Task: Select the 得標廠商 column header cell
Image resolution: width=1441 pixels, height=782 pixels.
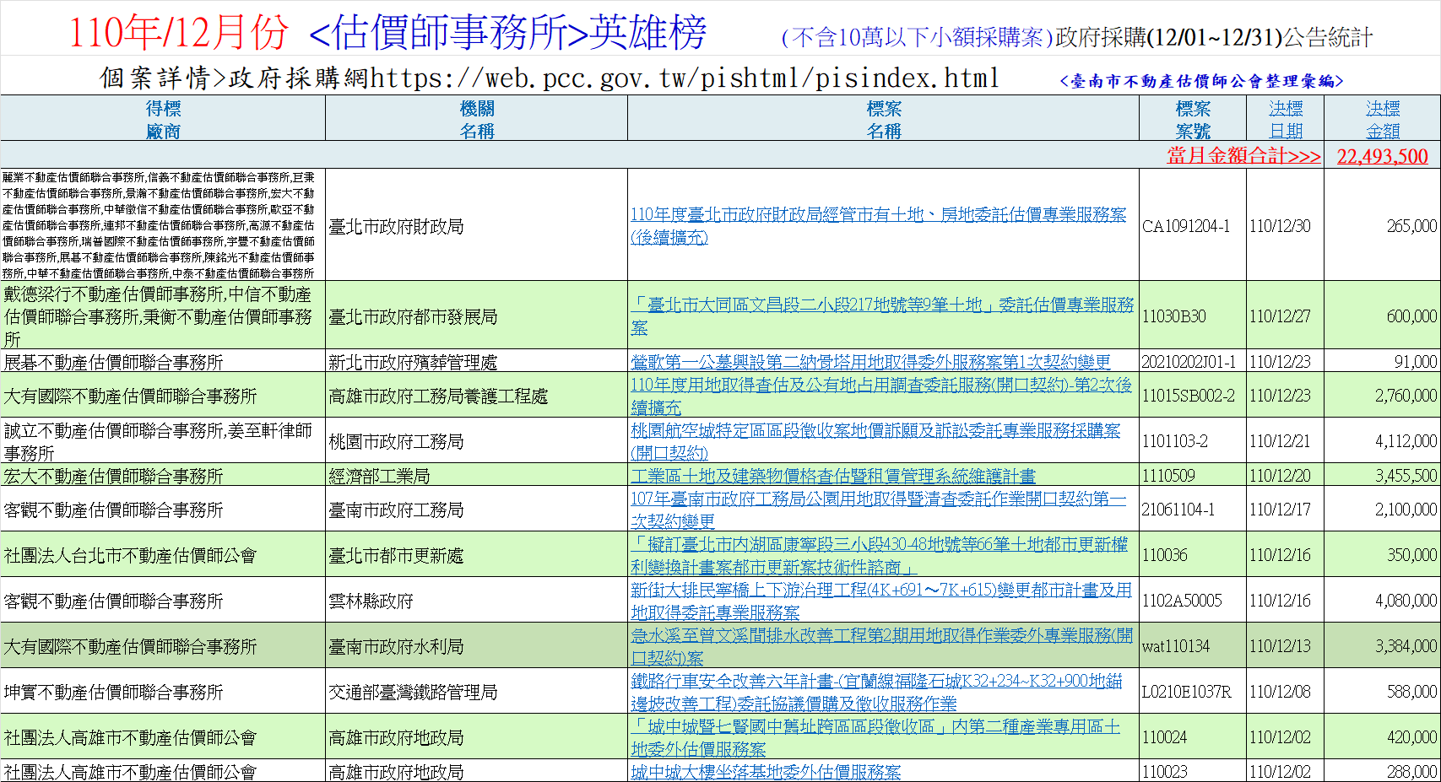Action: (163, 119)
